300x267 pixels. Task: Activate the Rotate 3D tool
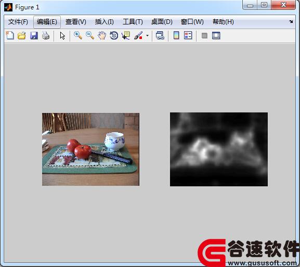[114, 35]
